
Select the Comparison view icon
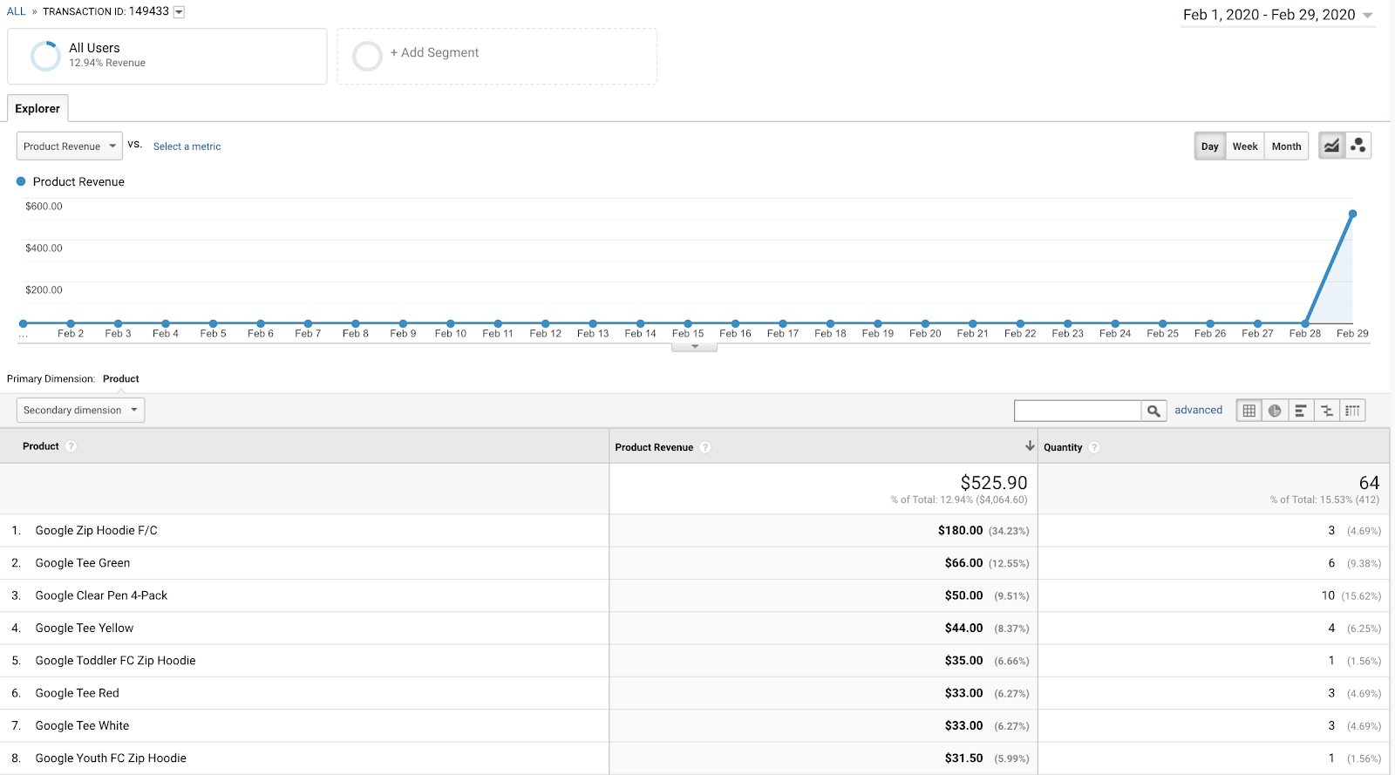[x=1326, y=411]
